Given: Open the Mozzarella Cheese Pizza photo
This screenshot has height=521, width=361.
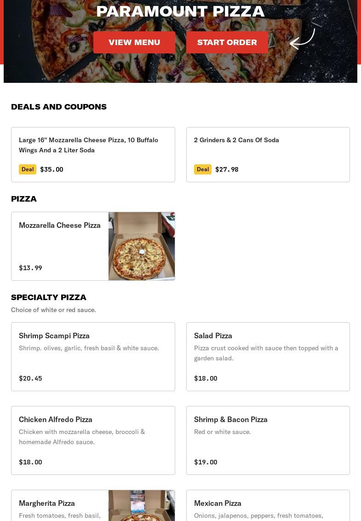Looking at the screenshot, I should coord(142,246).
